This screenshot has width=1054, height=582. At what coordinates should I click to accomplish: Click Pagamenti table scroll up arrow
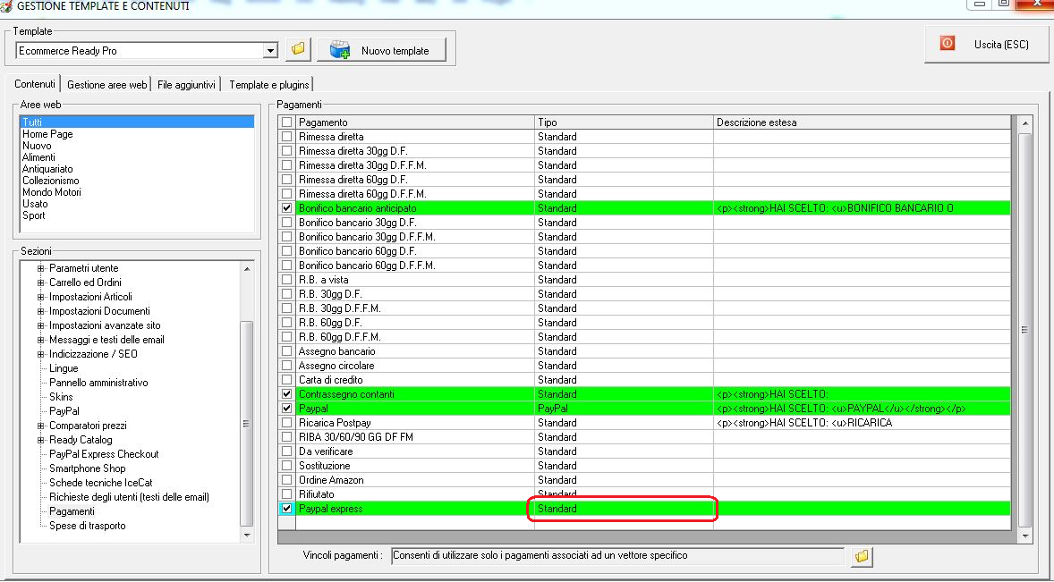(1024, 123)
